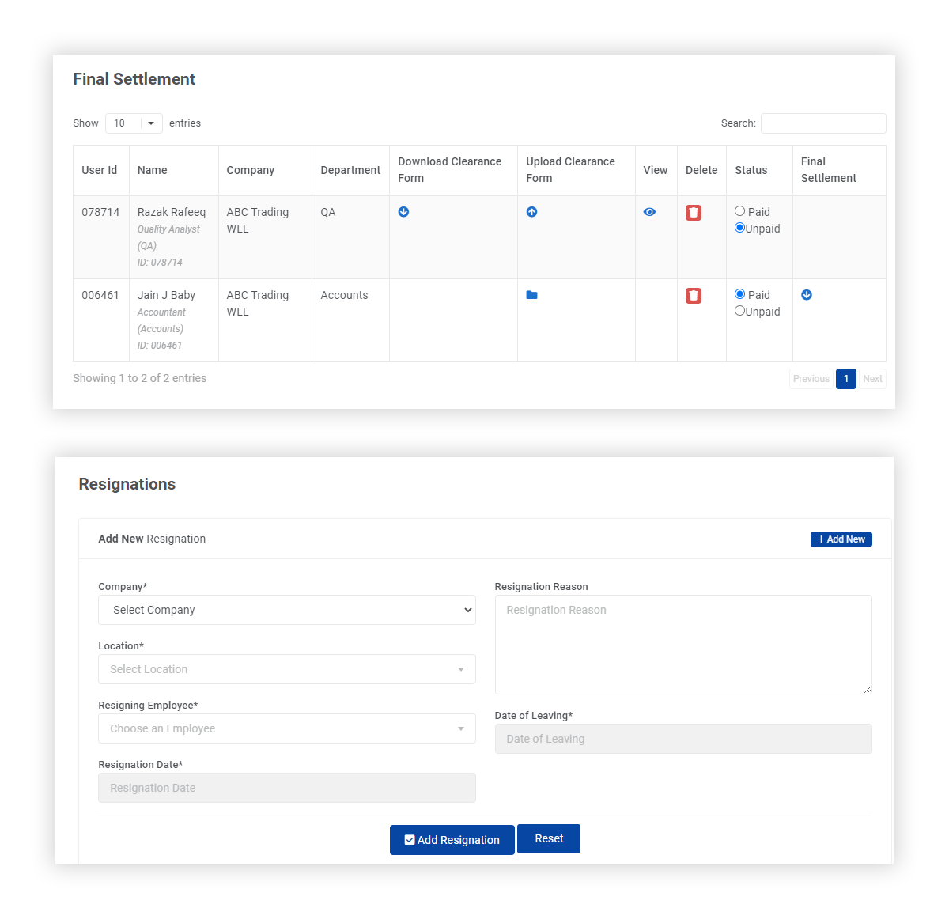Click the checkmark icon in Add Resignation
The height and width of the screenshot is (912, 949).
[410, 839]
